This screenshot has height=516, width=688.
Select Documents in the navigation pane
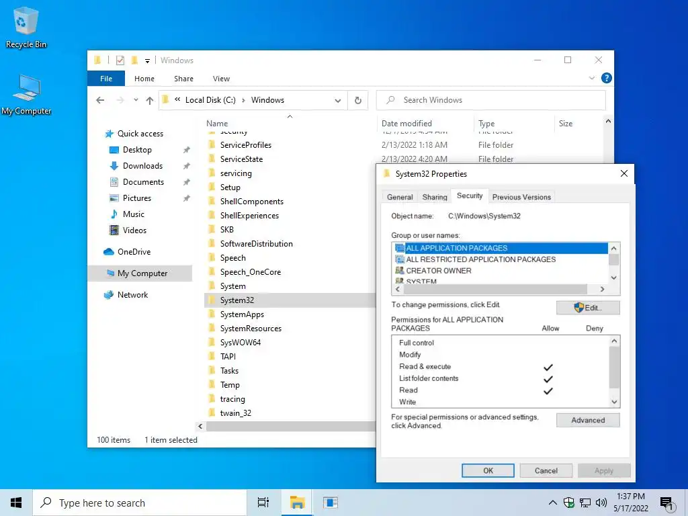click(143, 182)
